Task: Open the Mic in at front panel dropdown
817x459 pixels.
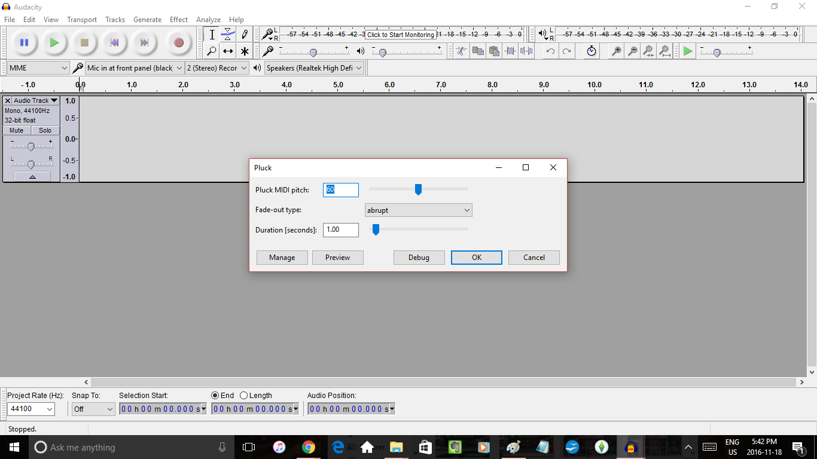Action: pos(134,68)
